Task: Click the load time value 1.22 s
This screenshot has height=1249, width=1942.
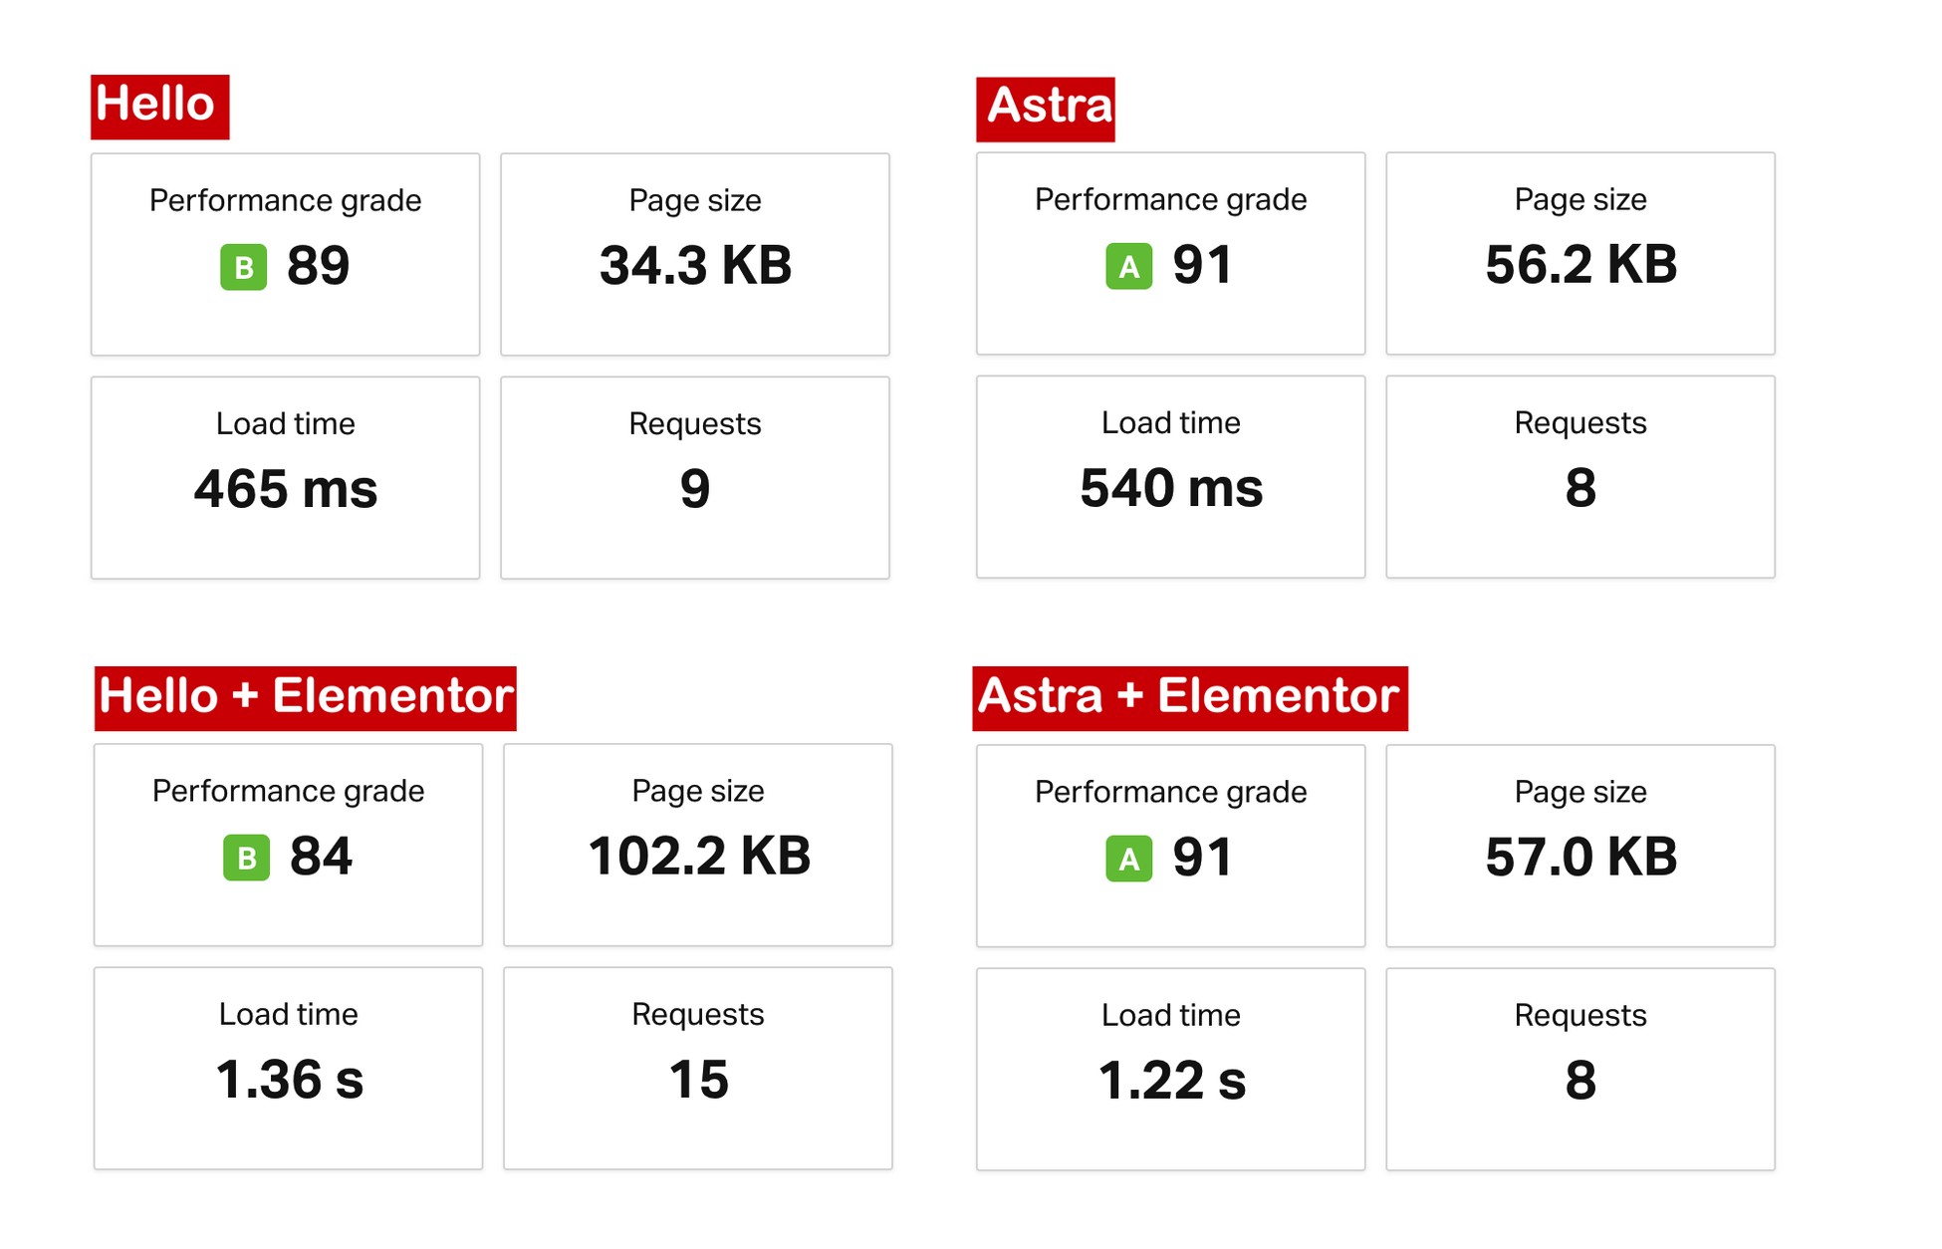Action: click(x=1172, y=1081)
